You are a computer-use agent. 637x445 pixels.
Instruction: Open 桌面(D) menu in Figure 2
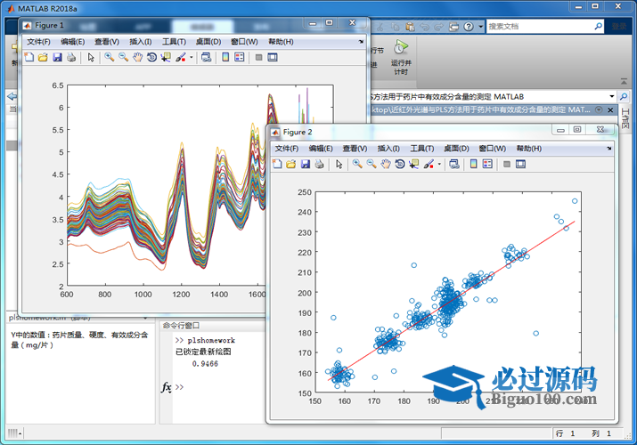coord(457,149)
